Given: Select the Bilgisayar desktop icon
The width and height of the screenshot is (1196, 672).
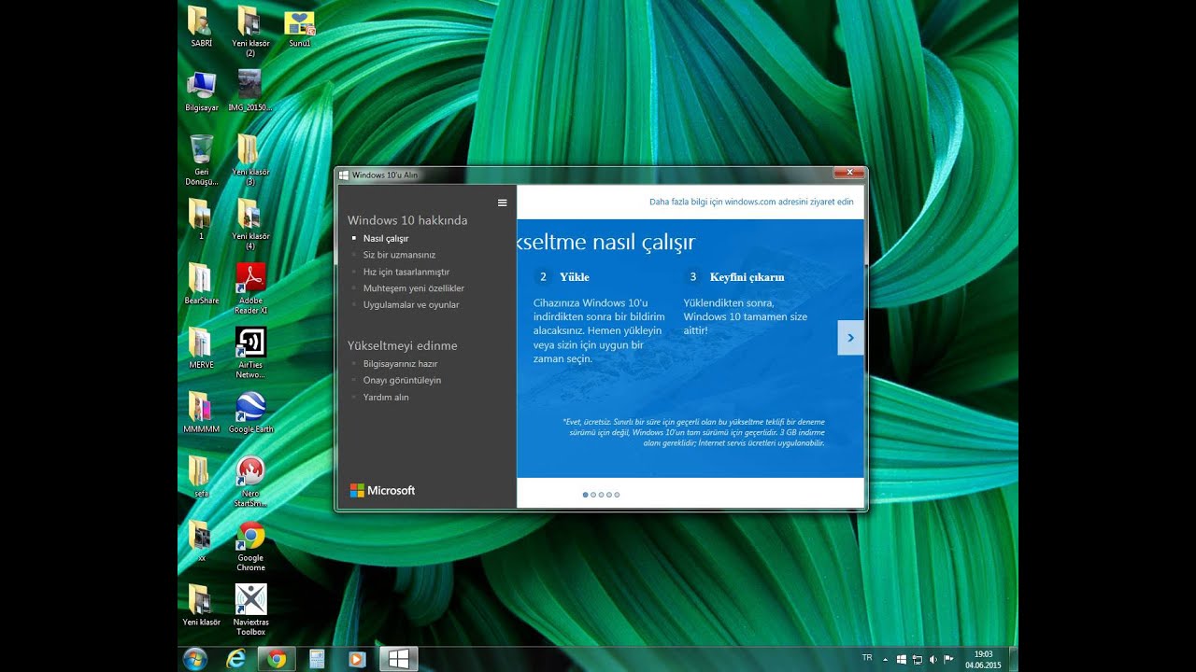Looking at the screenshot, I should pos(201,91).
